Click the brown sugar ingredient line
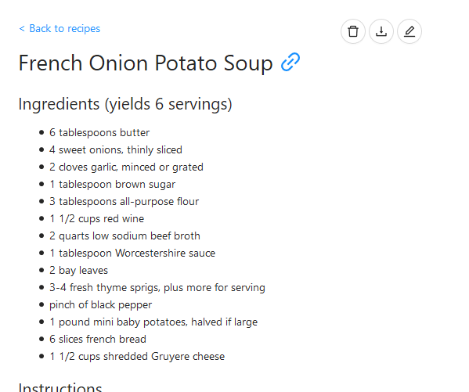Screen dimensions: 469x392 pos(112,184)
